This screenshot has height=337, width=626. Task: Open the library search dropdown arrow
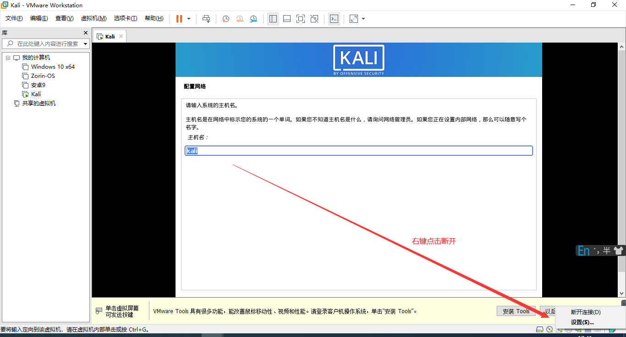click(x=86, y=44)
